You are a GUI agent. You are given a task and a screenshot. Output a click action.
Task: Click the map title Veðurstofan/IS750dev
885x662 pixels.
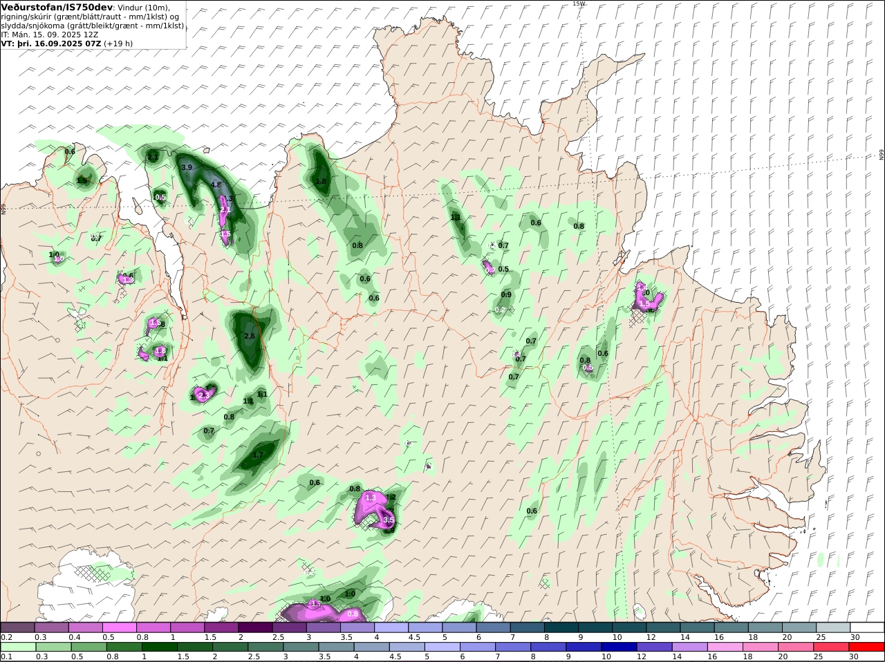tap(57, 7)
